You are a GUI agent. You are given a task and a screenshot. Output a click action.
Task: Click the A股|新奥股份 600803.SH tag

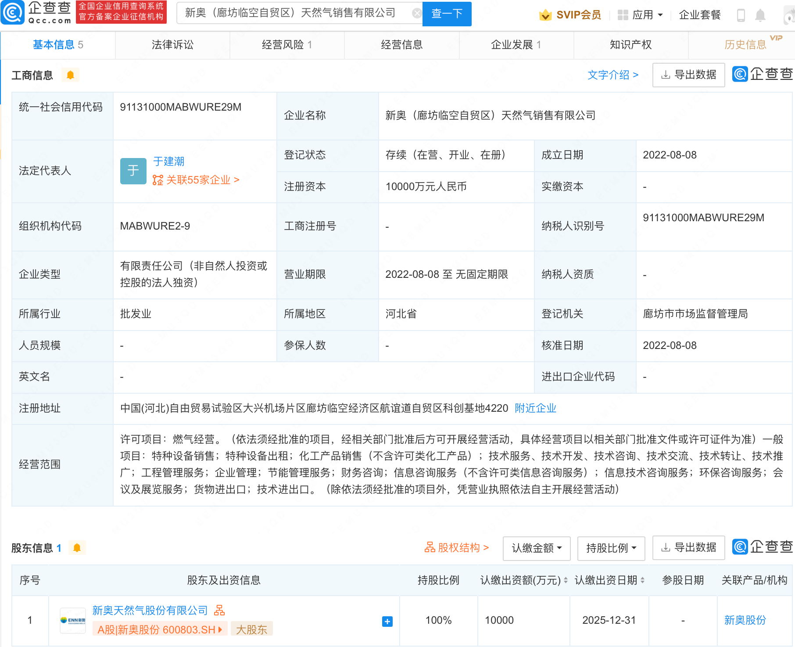tap(160, 630)
